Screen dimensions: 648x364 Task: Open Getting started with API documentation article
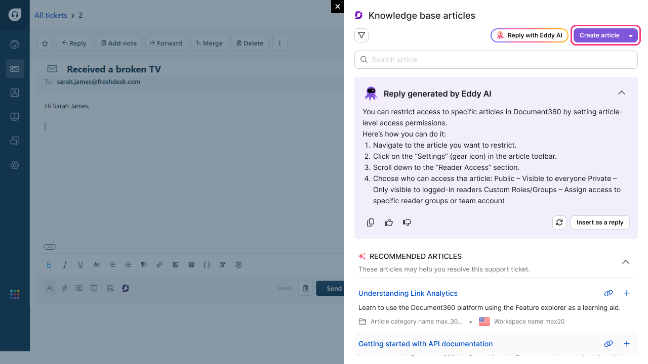pyautogui.click(x=425, y=344)
